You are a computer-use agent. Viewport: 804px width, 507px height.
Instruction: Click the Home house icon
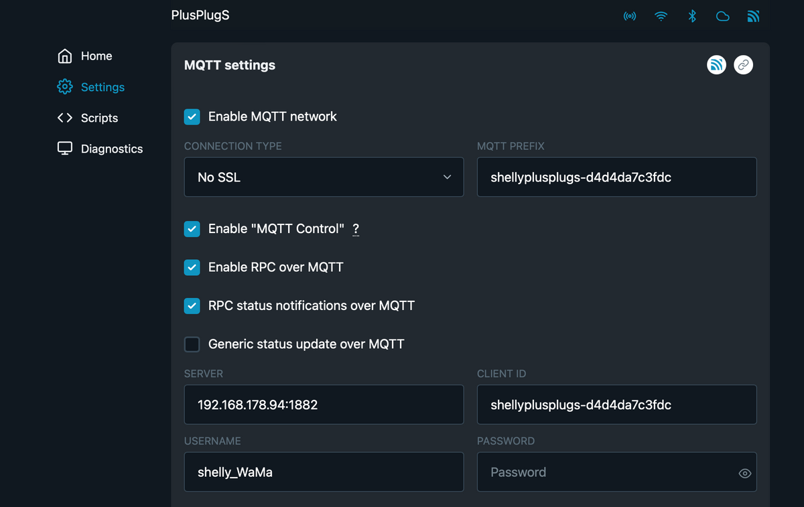click(65, 56)
